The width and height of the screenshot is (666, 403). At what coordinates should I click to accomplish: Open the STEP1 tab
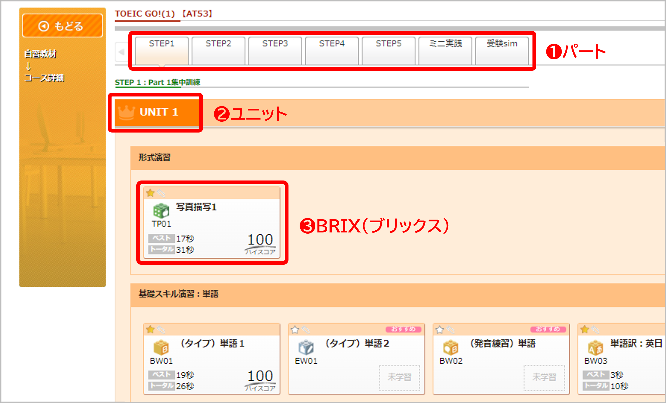[162, 51]
